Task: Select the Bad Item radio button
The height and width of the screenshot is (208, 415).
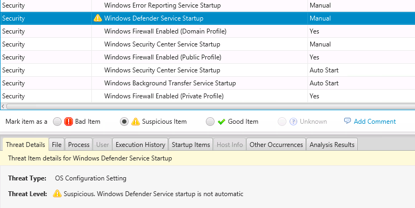Action: [x=57, y=122]
